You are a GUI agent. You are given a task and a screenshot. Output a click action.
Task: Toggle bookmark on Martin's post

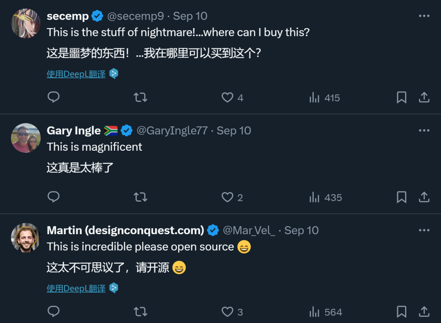click(x=401, y=311)
